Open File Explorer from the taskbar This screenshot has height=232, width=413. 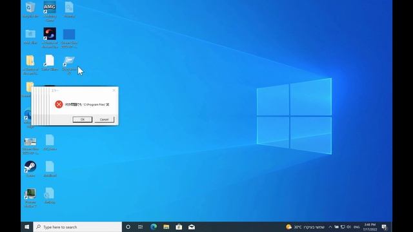(166, 227)
